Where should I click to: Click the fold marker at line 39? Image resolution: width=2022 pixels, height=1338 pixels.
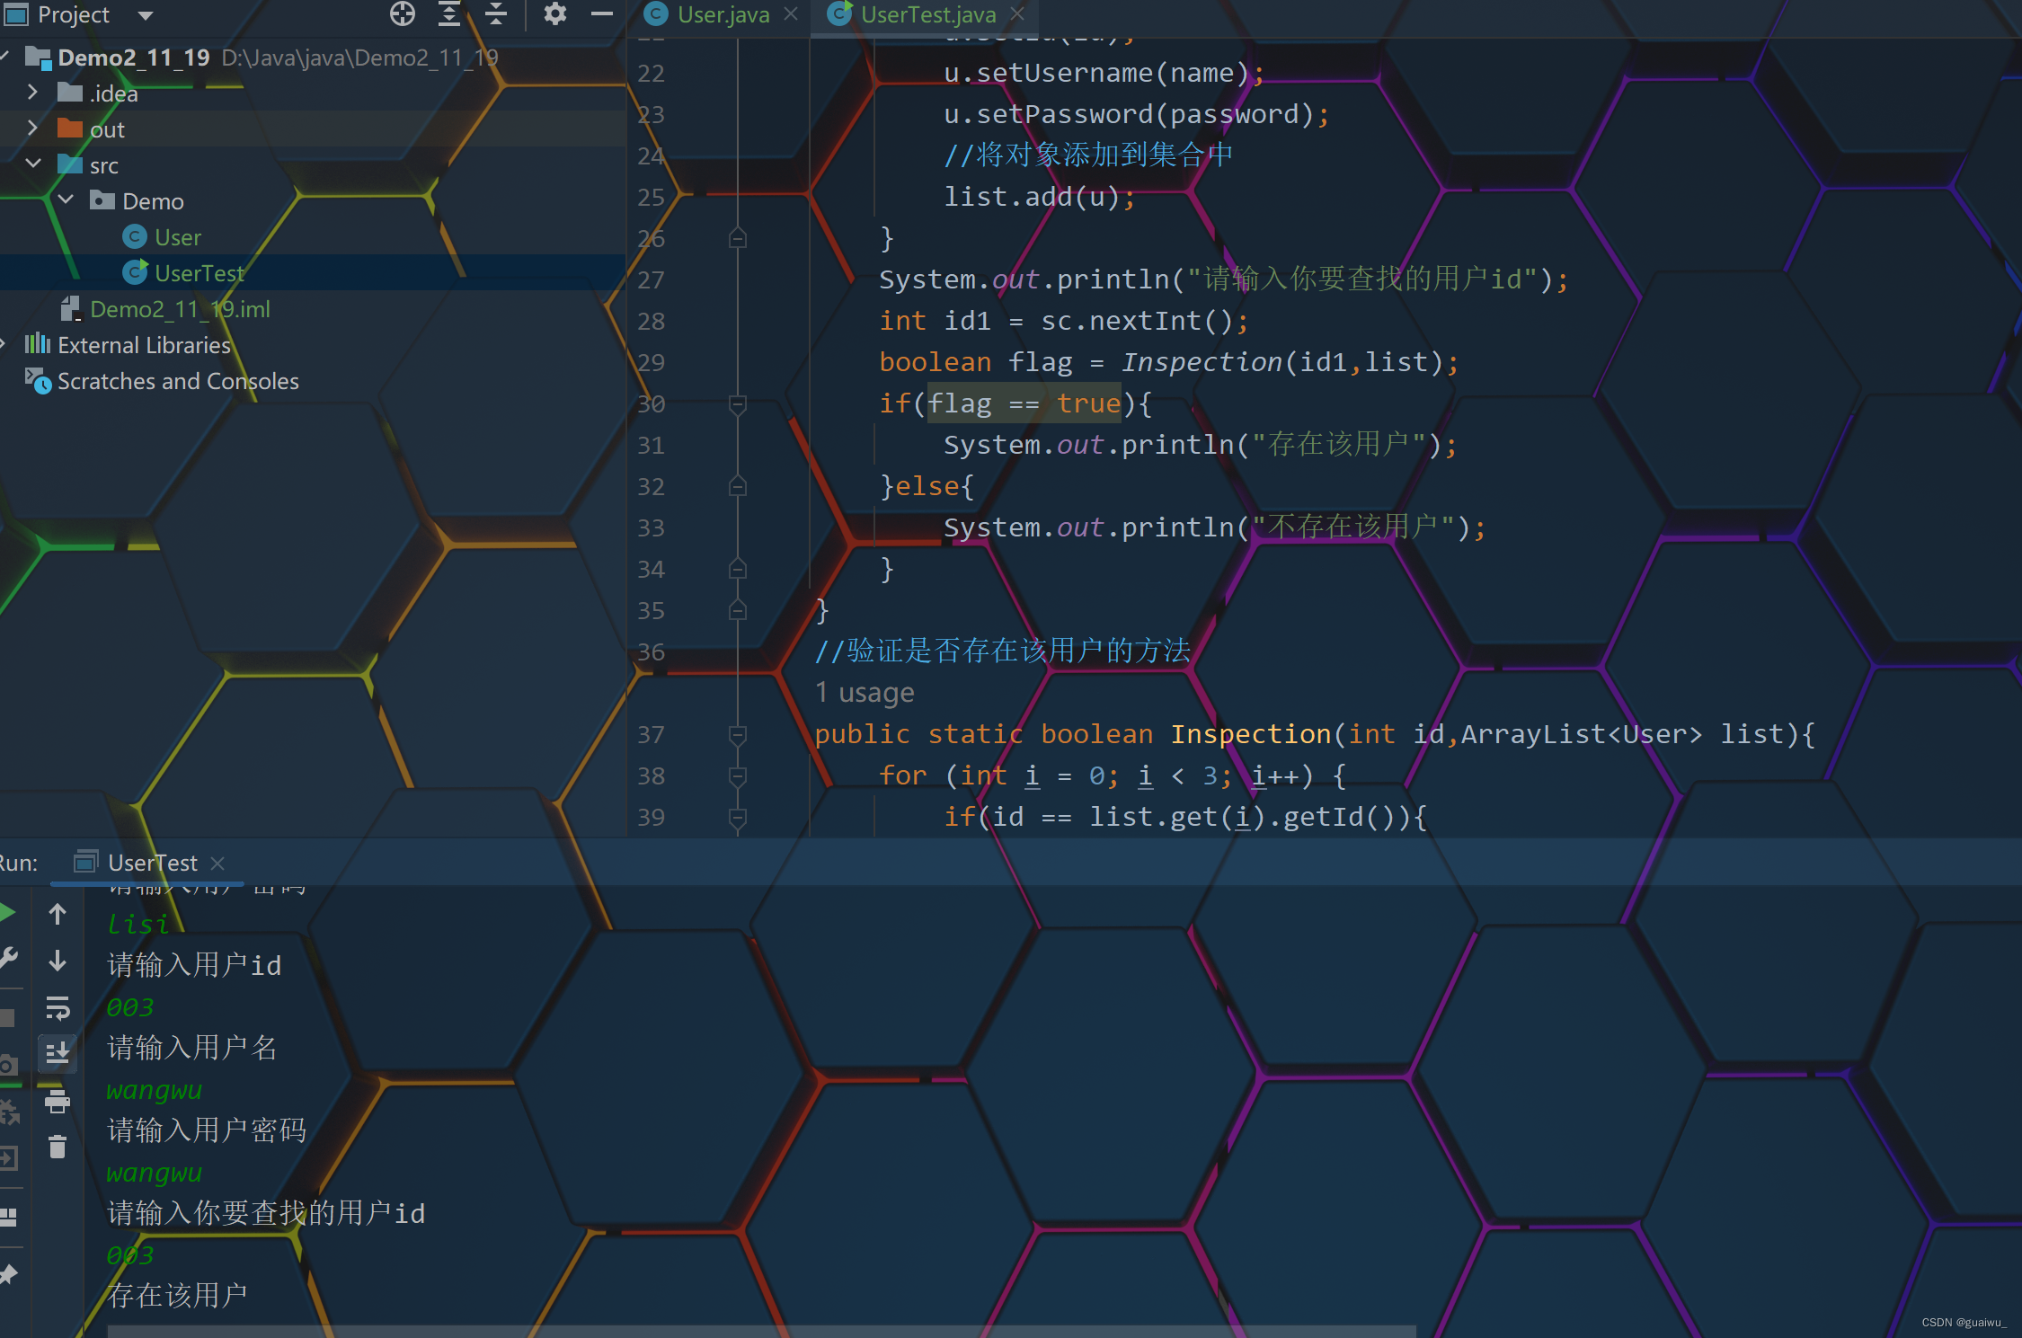(x=738, y=818)
